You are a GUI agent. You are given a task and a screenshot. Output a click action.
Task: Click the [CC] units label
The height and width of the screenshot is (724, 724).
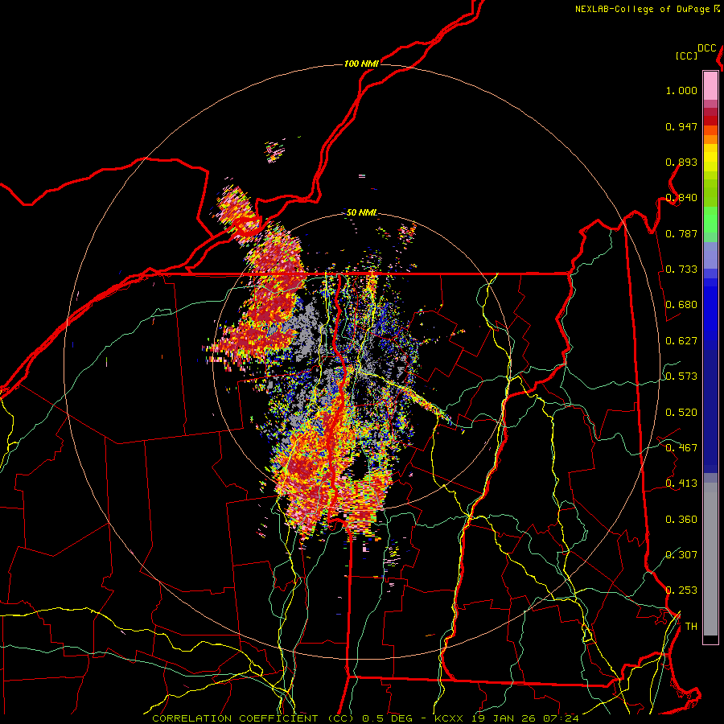coord(686,56)
